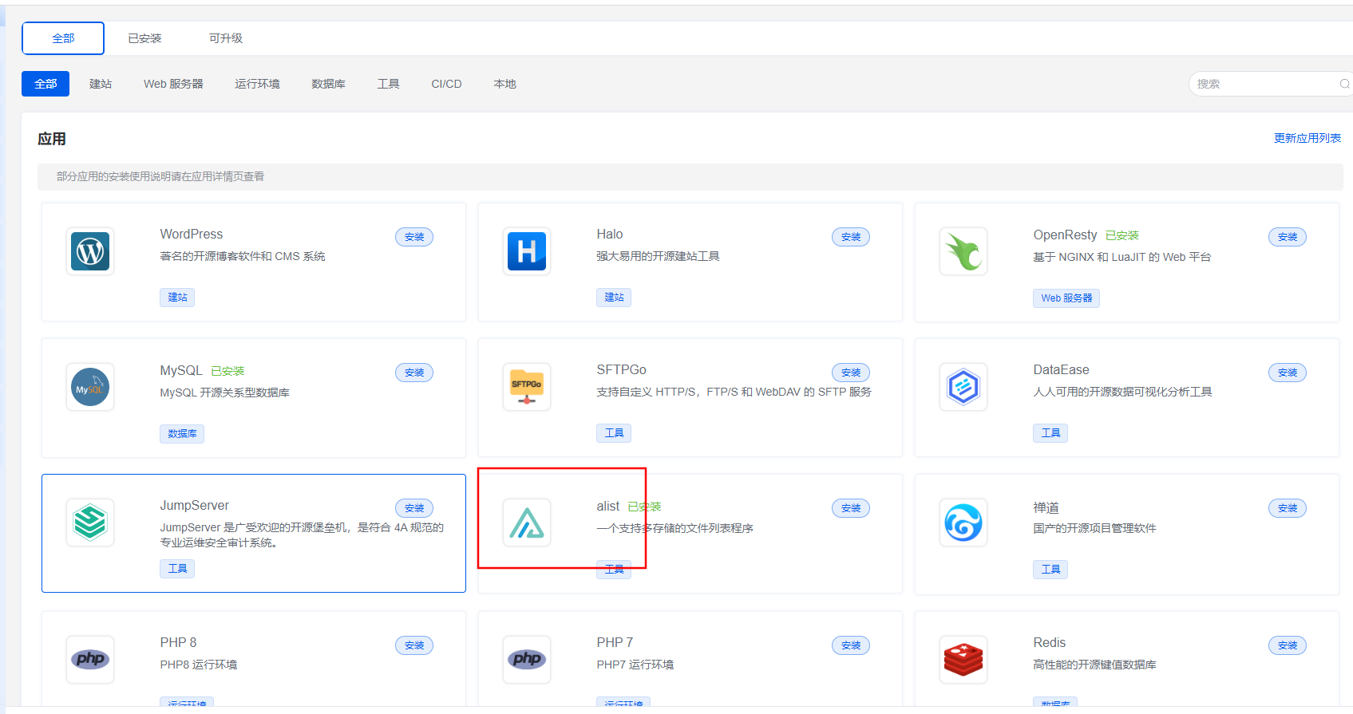Screen dimensions: 1353x714
Task: Install JumpServer with its 安装 button
Action: pyautogui.click(x=414, y=508)
